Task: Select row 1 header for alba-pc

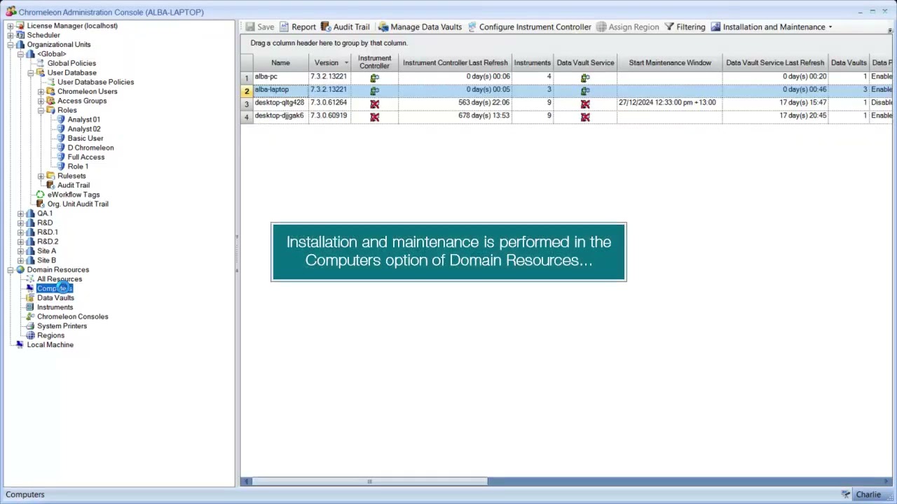Action: pyautogui.click(x=247, y=77)
